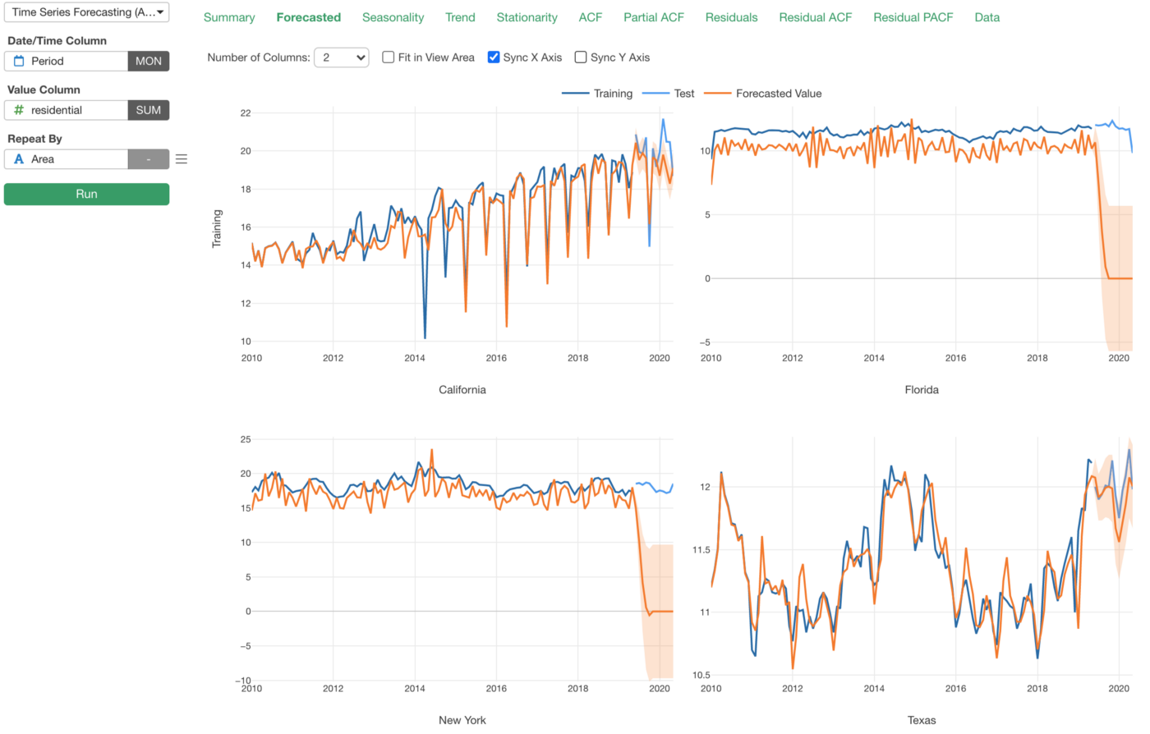Screen dimensions: 1150x734
Task: Enable the Sync Y Axis checkbox
Action: 581,57
